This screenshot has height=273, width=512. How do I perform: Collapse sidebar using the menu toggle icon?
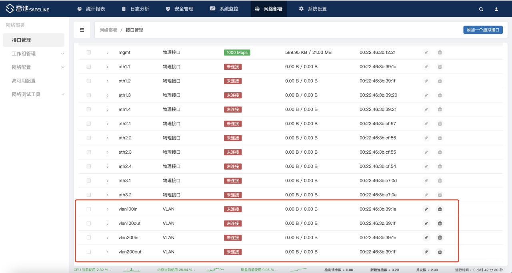[82, 30]
